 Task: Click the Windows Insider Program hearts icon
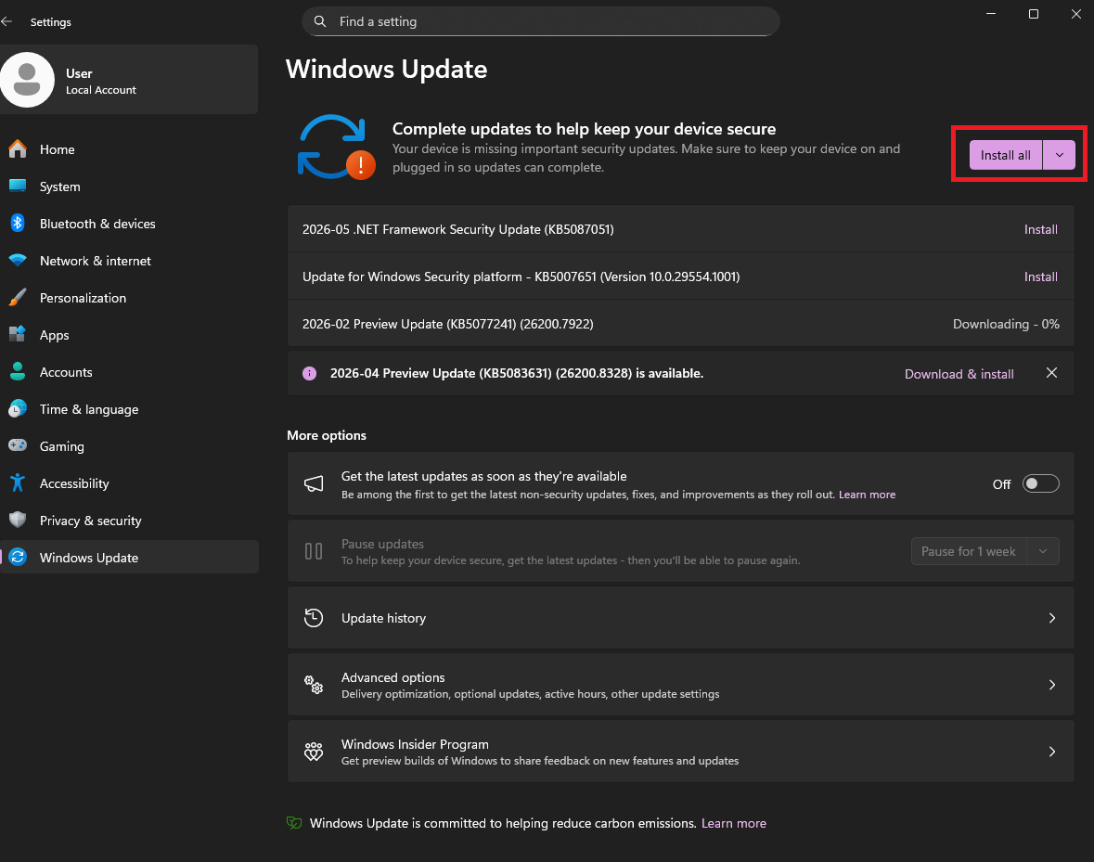[314, 752]
